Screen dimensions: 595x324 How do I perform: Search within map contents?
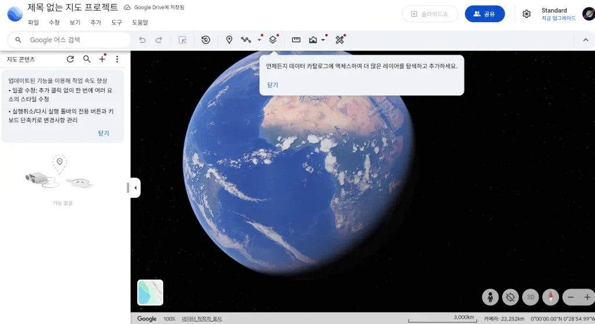[x=87, y=59]
